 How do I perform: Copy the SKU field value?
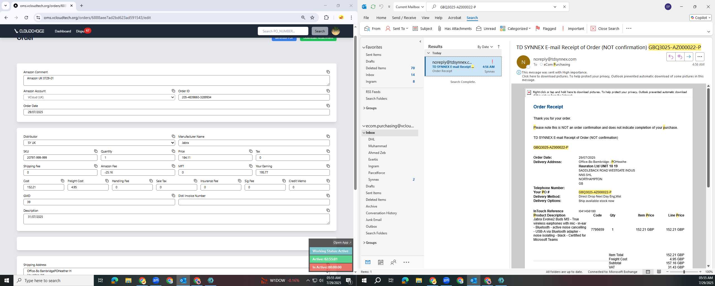coord(96,151)
